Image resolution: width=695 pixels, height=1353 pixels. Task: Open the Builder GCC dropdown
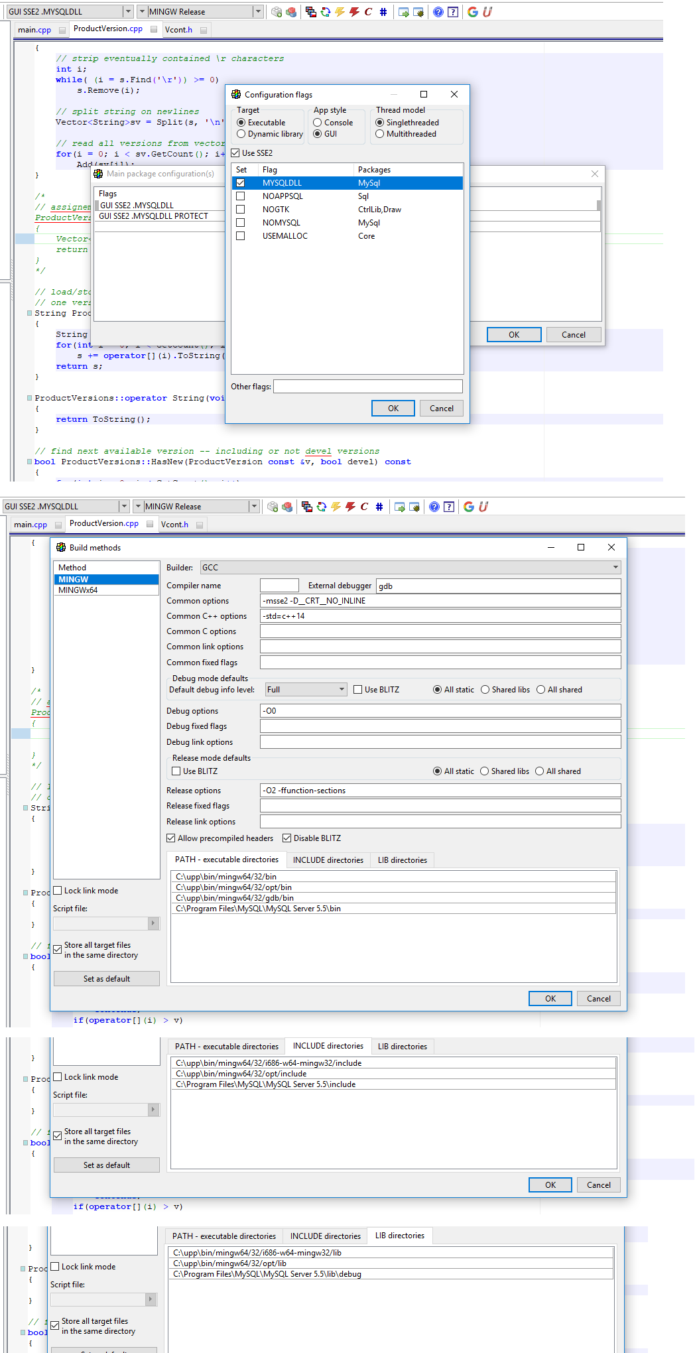pos(615,568)
